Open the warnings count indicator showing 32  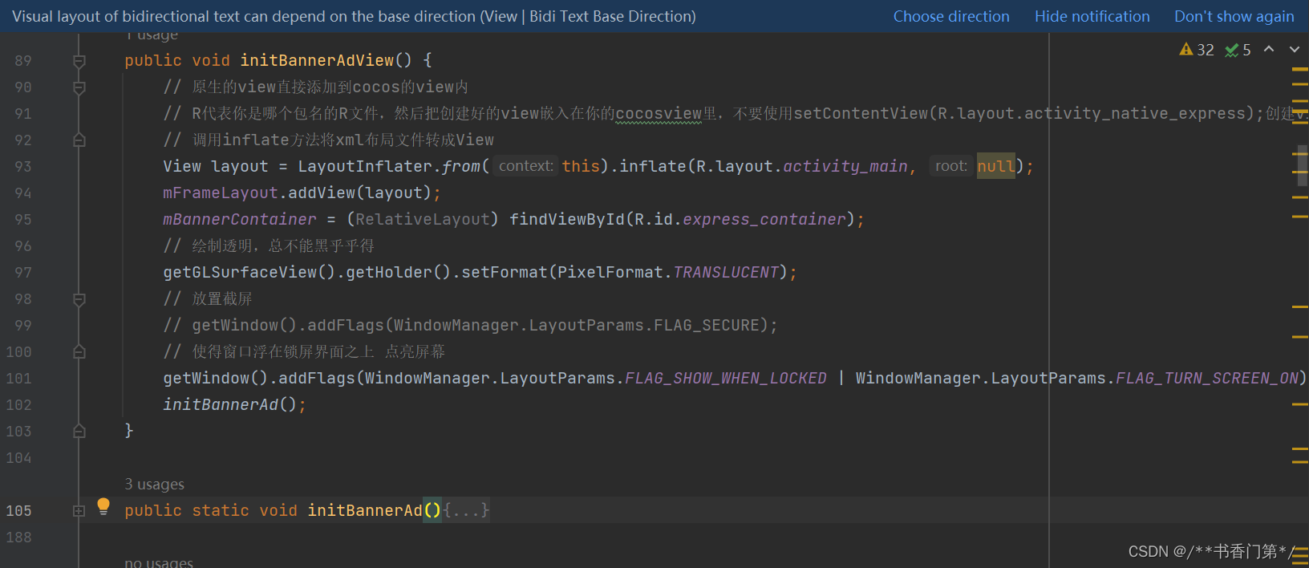coord(1197,50)
